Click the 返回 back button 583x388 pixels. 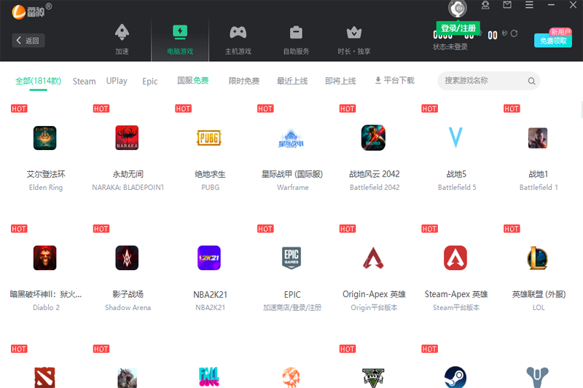[28, 41]
